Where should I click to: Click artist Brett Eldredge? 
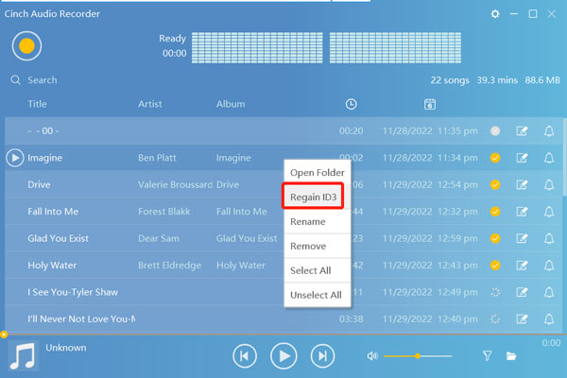pyautogui.click(x=169, y=266)
